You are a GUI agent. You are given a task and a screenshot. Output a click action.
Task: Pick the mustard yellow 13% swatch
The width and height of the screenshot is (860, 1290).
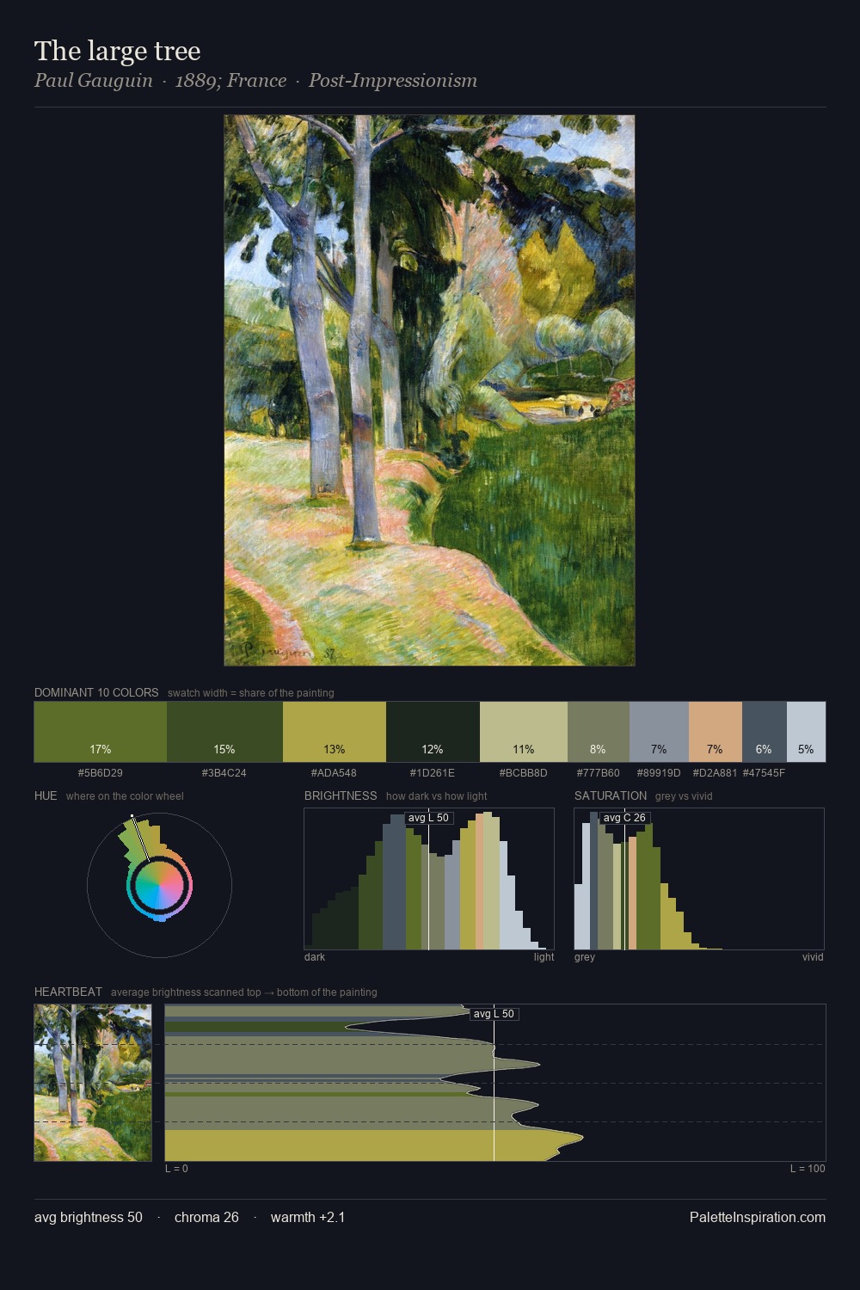(335, 732)
